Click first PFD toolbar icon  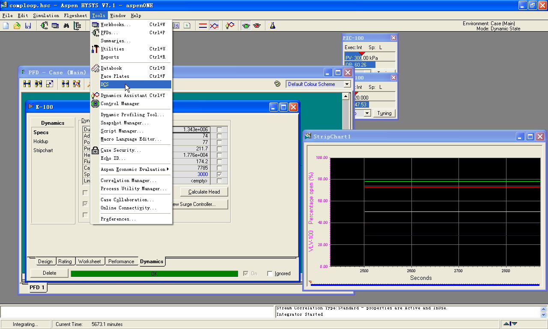tap(27, 84)
